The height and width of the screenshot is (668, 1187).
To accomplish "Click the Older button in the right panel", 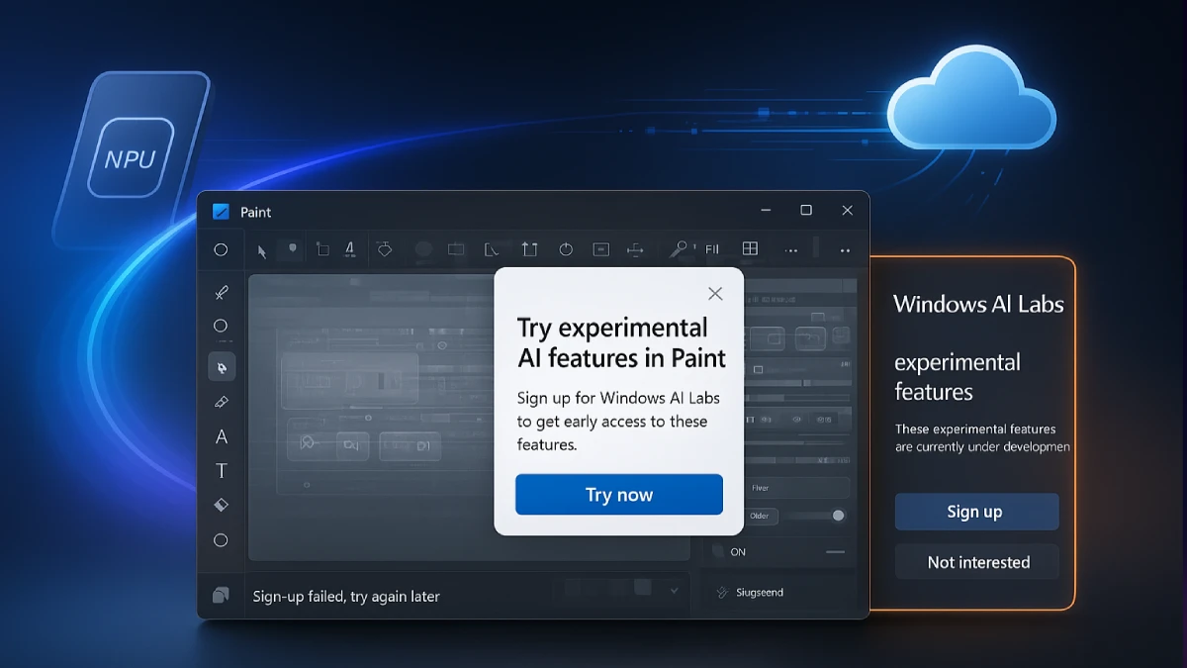I will point(760,516).
